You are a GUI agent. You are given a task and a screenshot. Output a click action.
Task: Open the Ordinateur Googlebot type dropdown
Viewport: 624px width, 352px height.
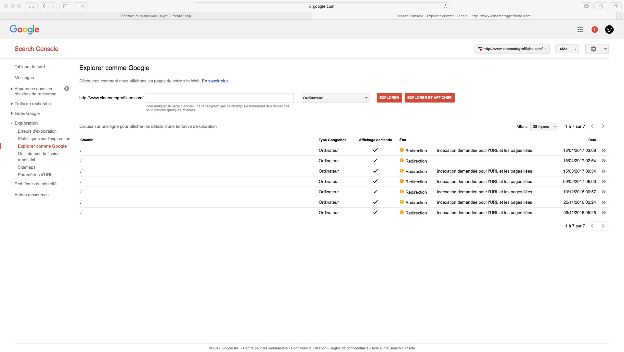335,98
